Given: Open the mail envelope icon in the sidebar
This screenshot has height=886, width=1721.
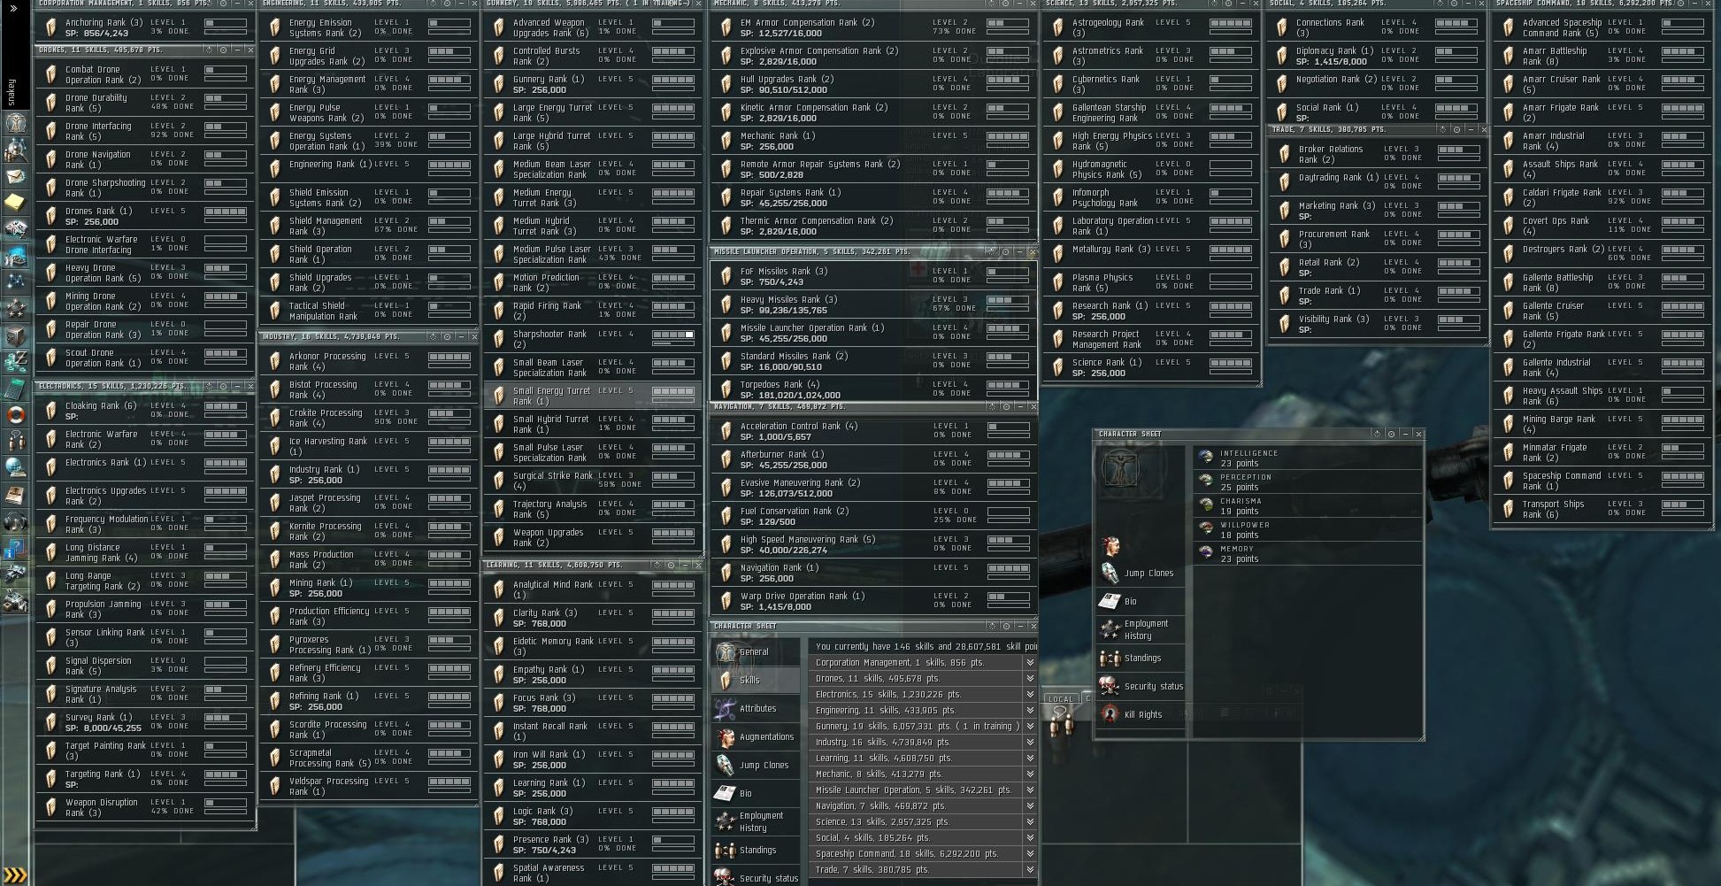Looking at the screenshot, I should tap(16, 177).
